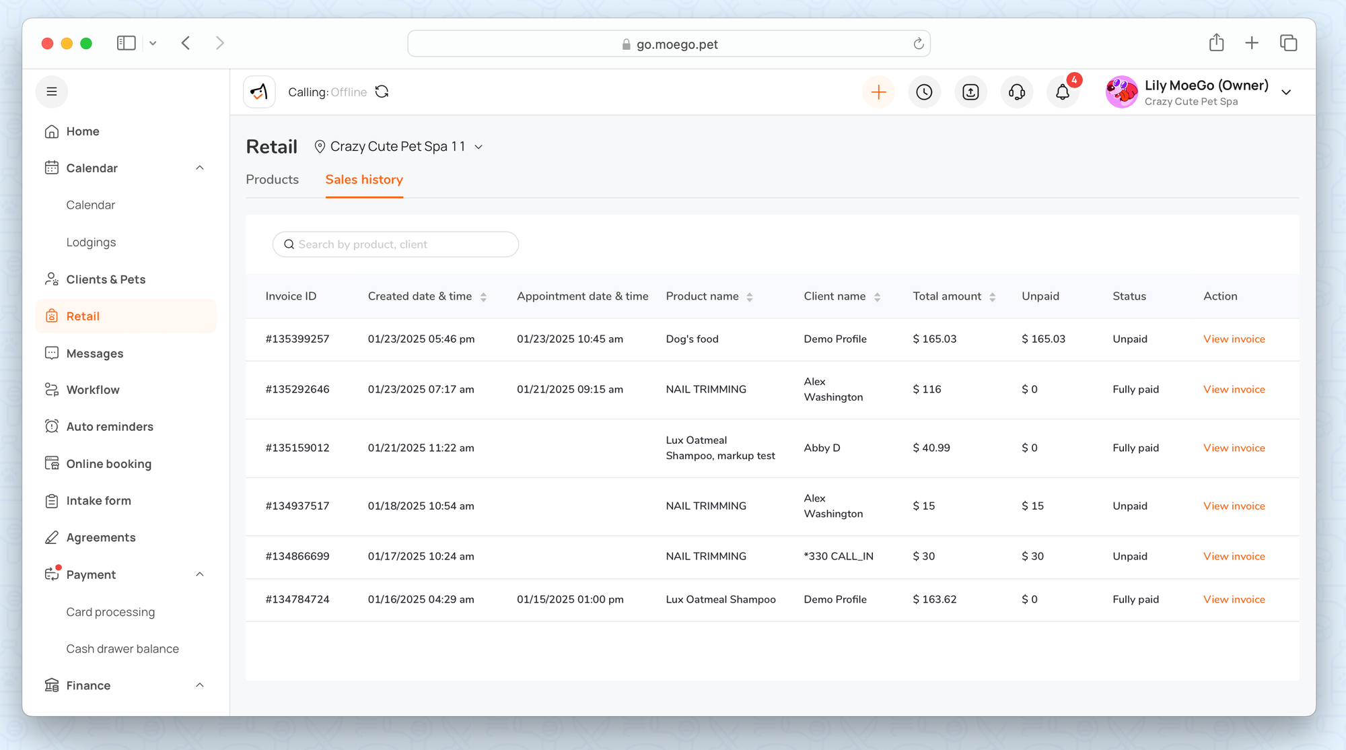Refresh calling status icon
Screen dimensions: 1346x750
[382, 92]
